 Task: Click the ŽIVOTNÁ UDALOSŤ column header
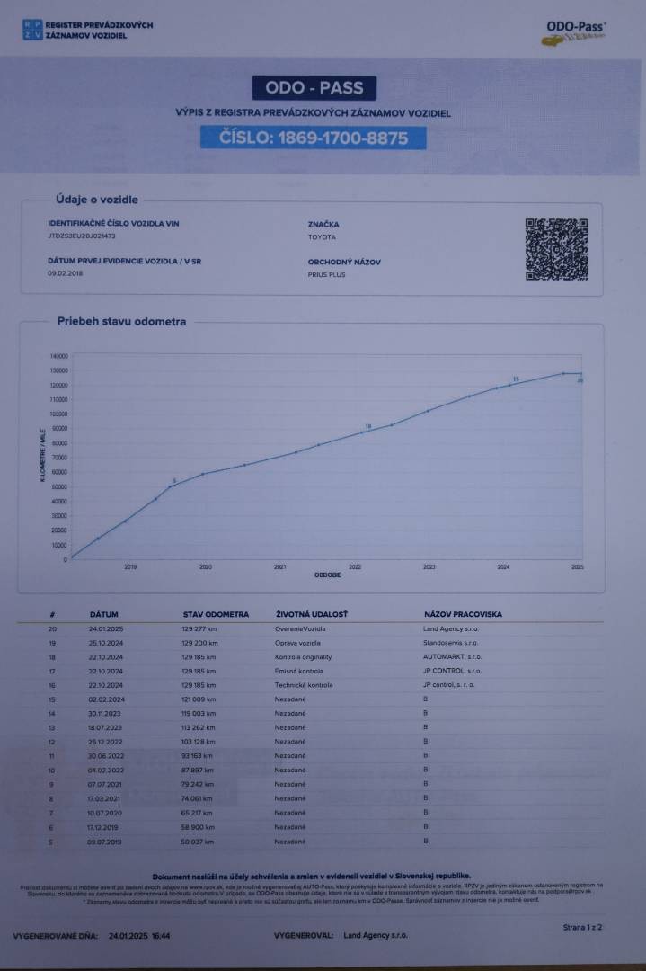312,614
